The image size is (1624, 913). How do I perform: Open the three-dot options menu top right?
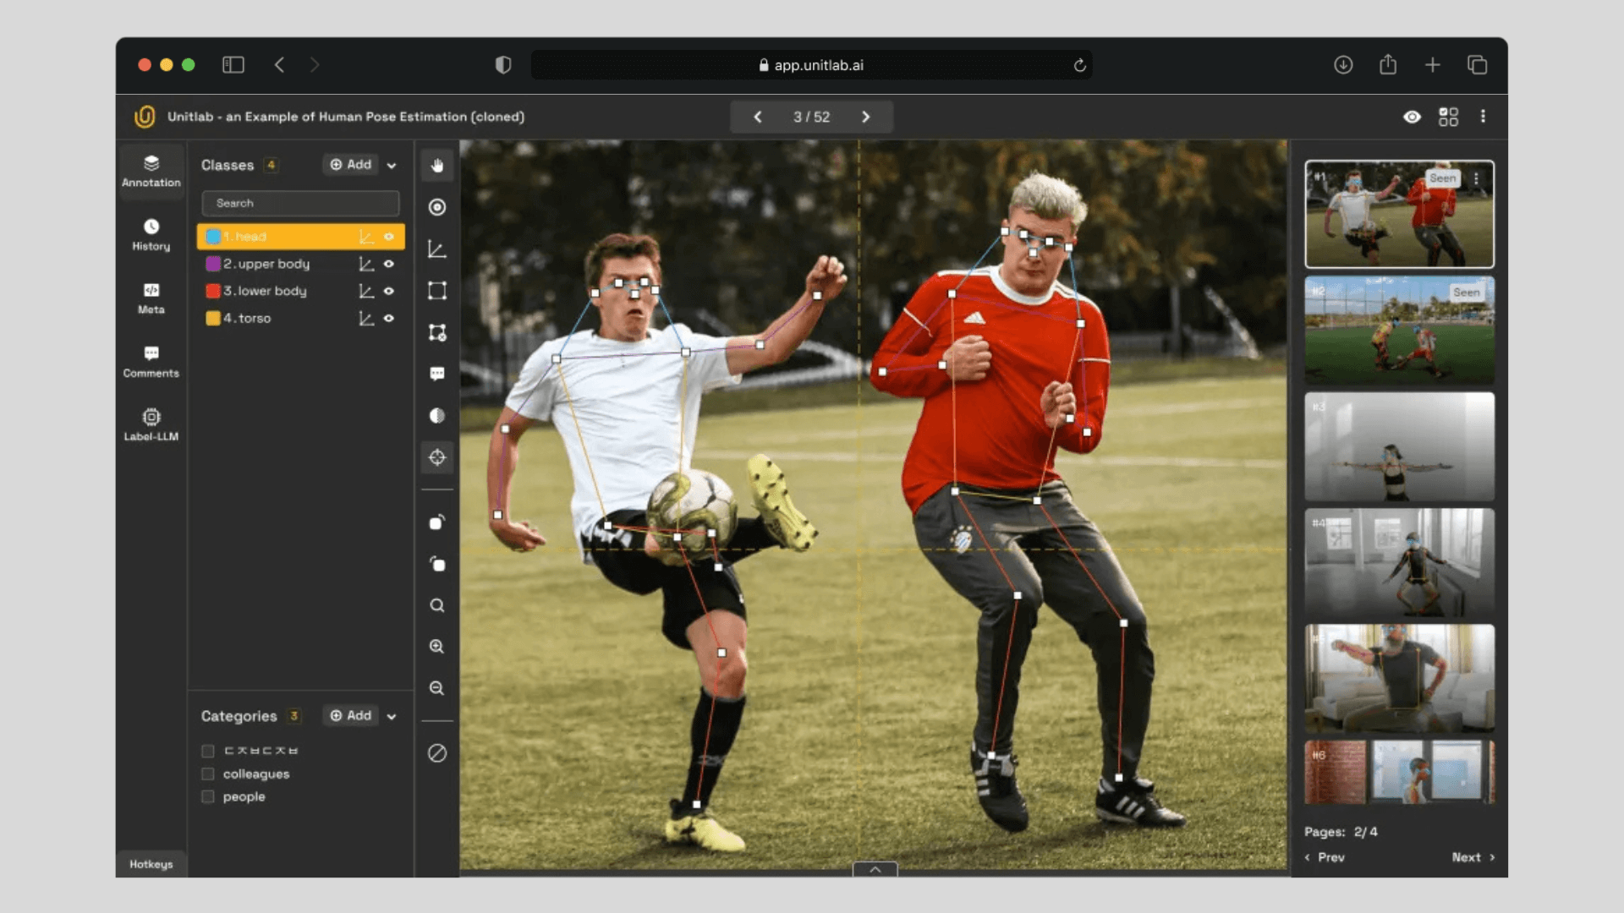coord(1484,117)
